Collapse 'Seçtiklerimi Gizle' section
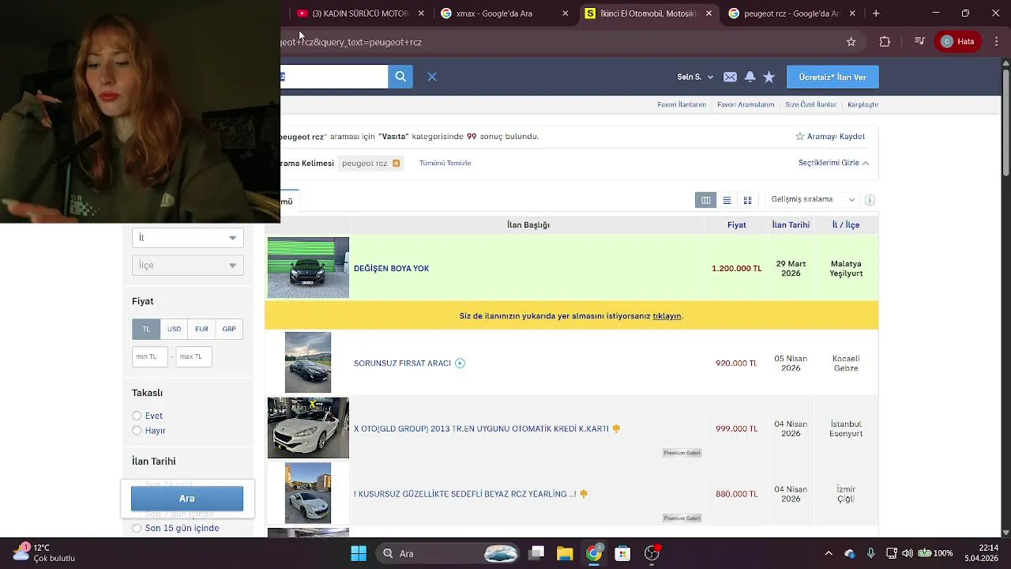 (833, 163)
